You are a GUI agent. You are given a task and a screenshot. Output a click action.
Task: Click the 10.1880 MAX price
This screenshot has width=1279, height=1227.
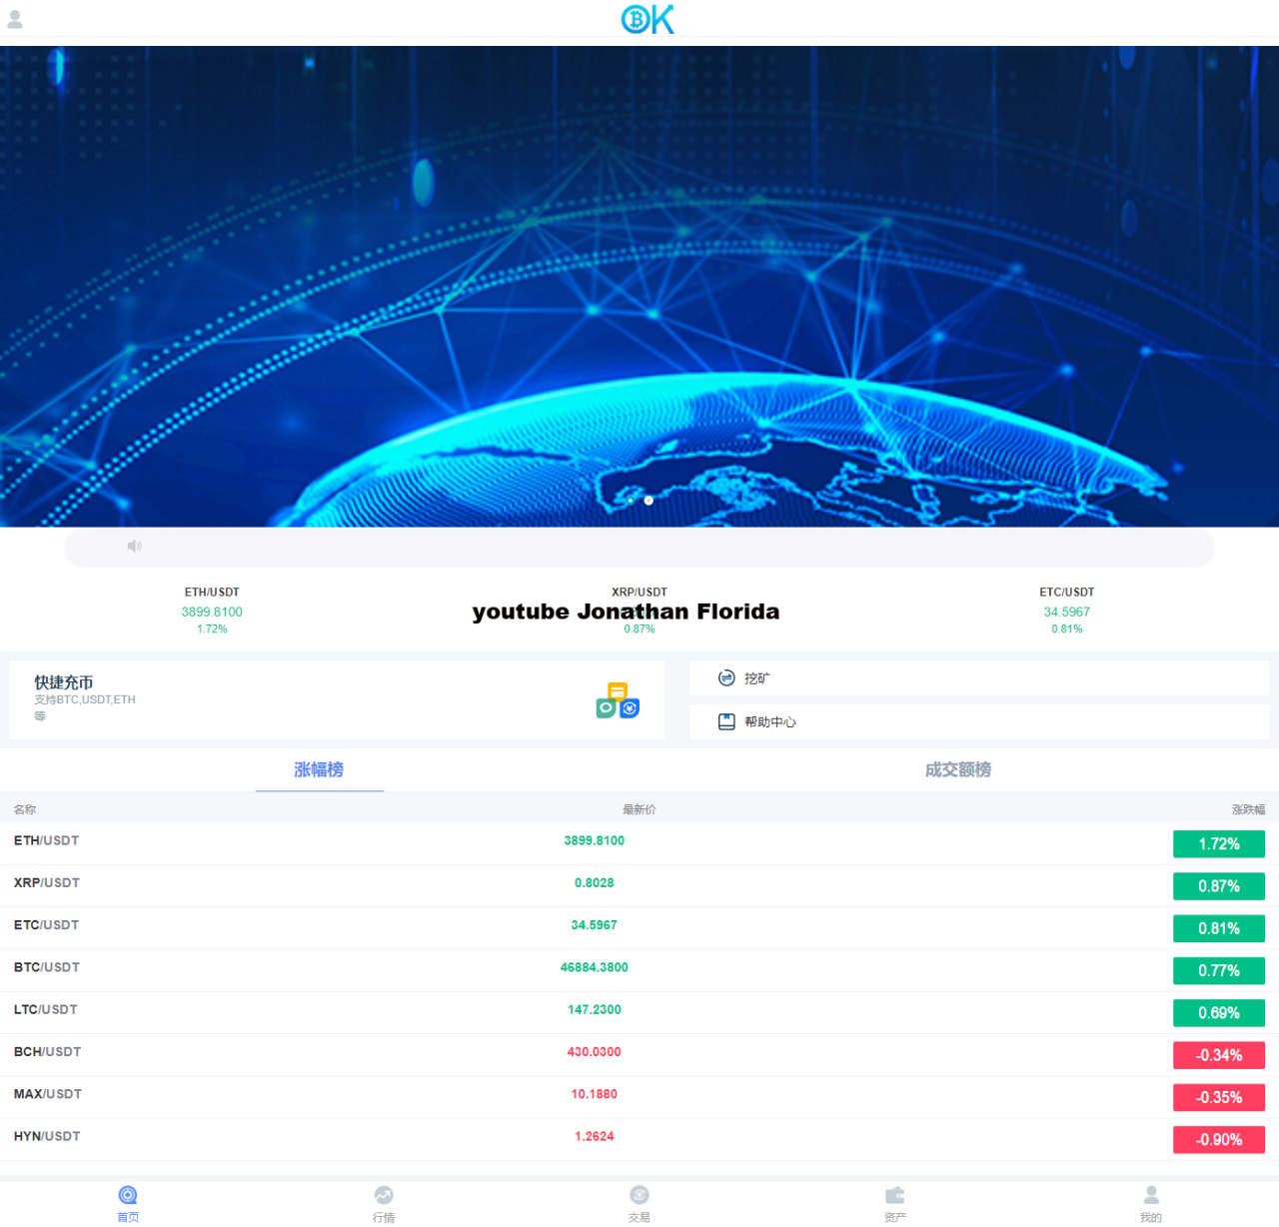click(x=595, y=1094)
